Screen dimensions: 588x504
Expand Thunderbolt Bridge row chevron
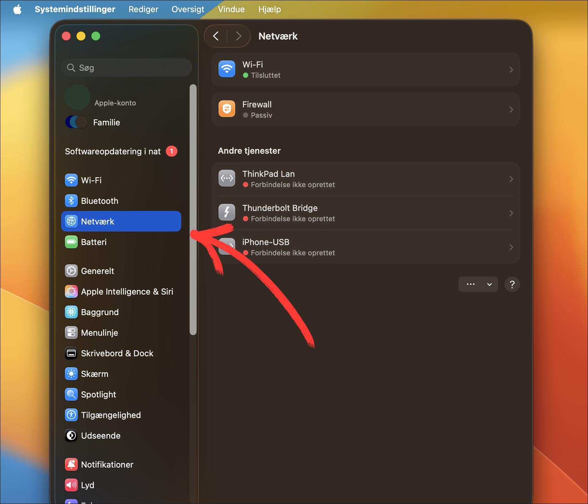[511, 213]
